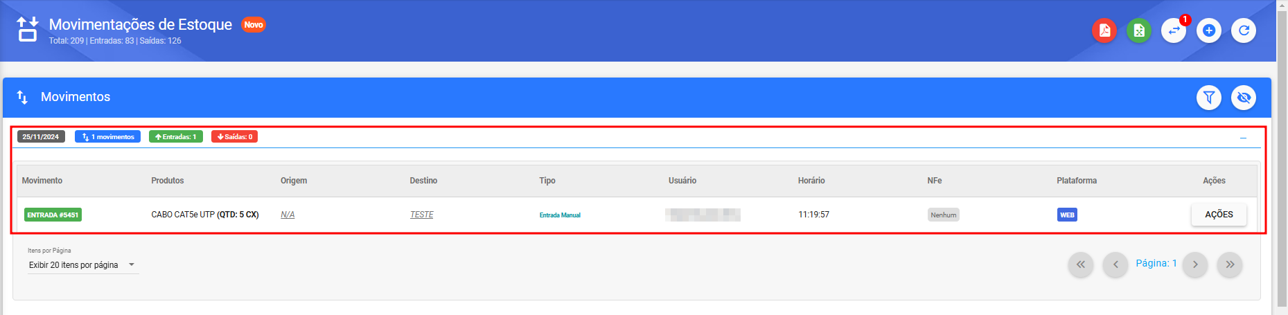Click the Novo badge
1288x315 pixels.
tap(254, 25)
